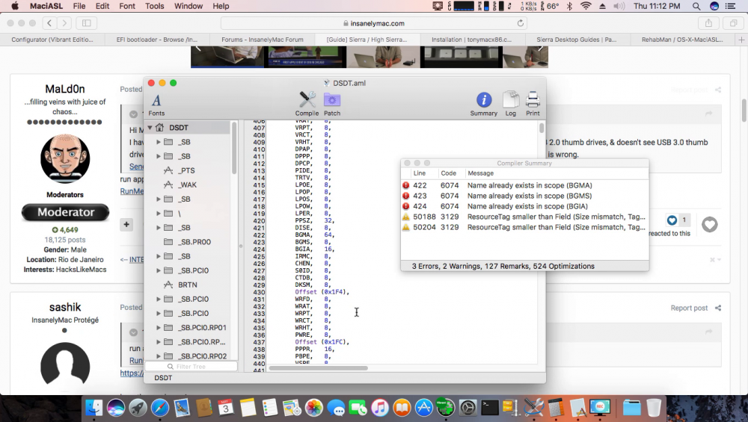Expand the _SB.PCI0.RP02 tree node
This screenshot has width=748, height=422.
[x=159, y=356]
